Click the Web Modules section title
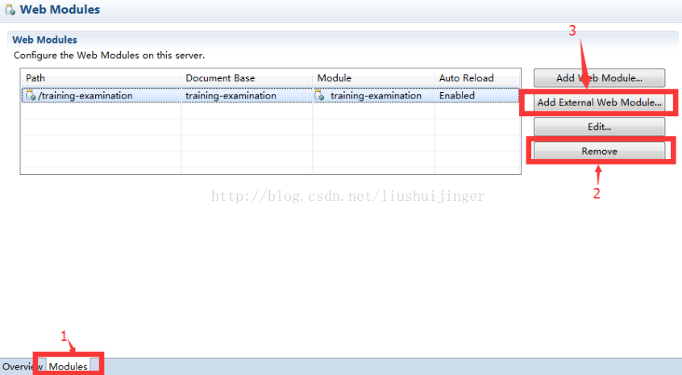This screenshot has width=682, height=375. pos(44,40)
